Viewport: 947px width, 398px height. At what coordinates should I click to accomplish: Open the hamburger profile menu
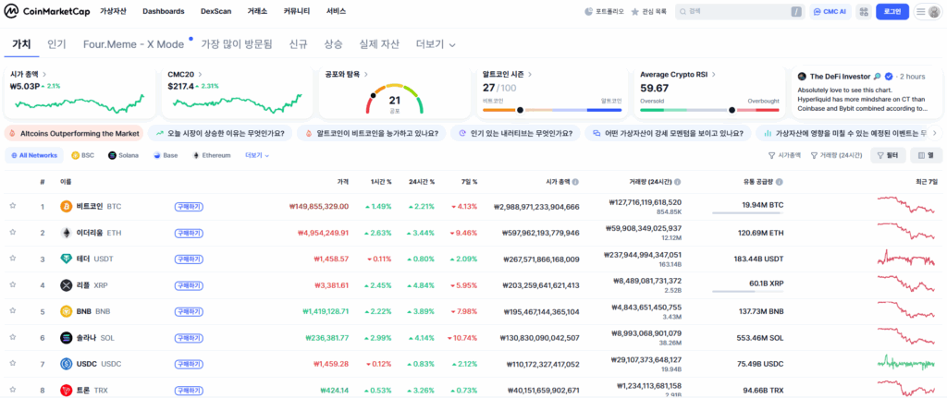[x=928, y=11]
